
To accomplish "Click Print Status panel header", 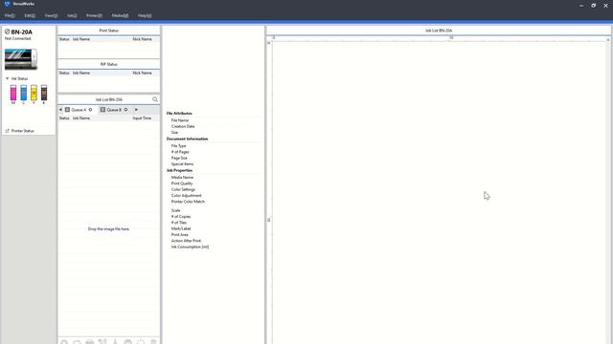I will (x=108, y=31).
